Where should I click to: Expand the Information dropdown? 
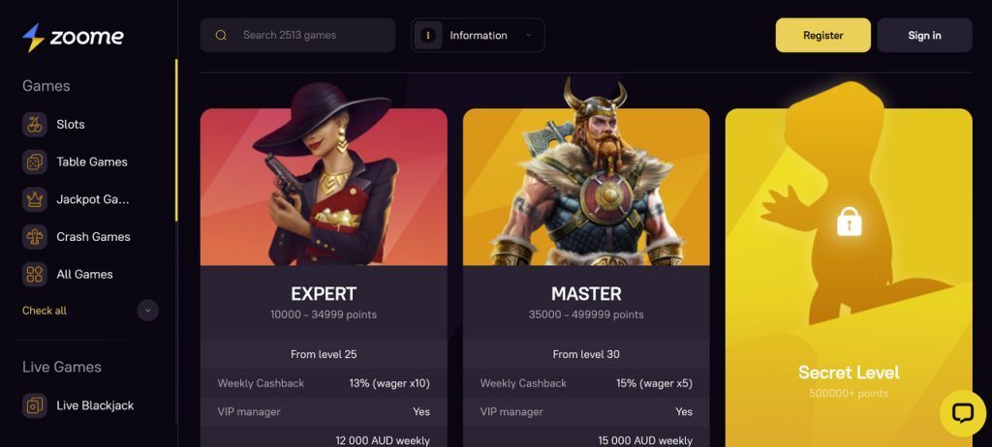[478, 36]
